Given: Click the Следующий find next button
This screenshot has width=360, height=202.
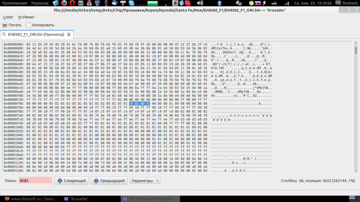Looking at the screenshot, I should [71, 181].
